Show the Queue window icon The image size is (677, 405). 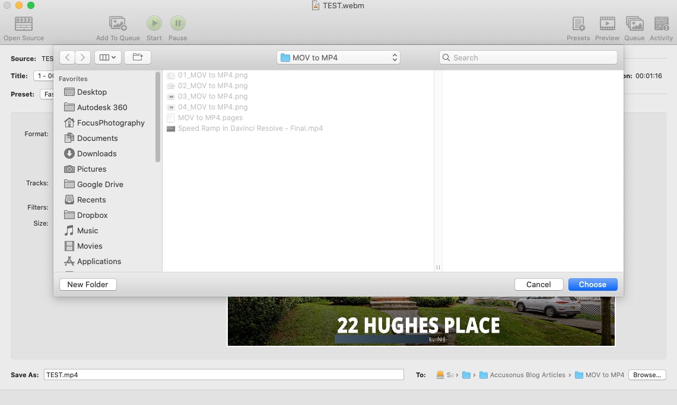click(x=634, y=24)
